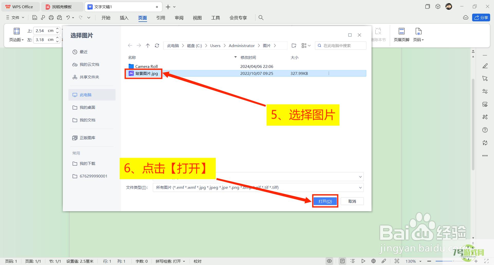Click the Share button
The width and height of the screenshot is (494, 265).
(x=481, y=17)
